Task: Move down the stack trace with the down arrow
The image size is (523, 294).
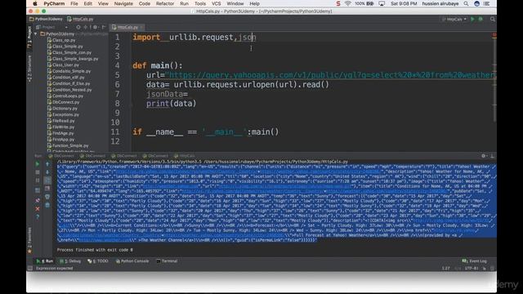Action: click(47, 172)
